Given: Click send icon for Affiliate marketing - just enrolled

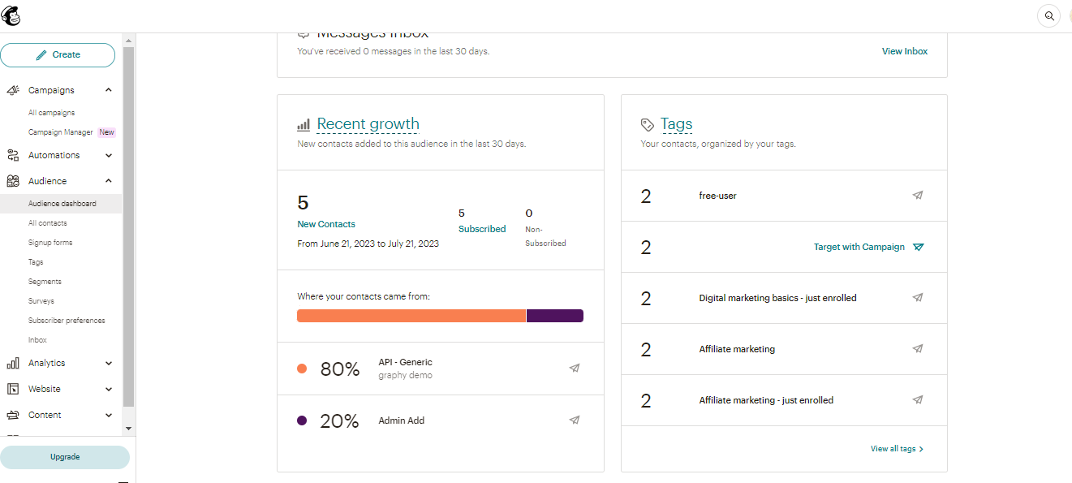Looking at the screenshot, I should click(918, 400).
